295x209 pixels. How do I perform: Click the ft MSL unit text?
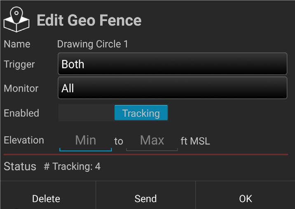[x=195, y=141]
